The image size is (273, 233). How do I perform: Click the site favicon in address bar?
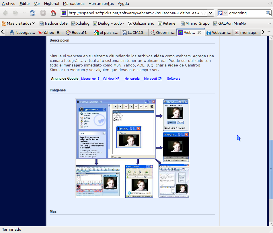(x=64, y=13)
